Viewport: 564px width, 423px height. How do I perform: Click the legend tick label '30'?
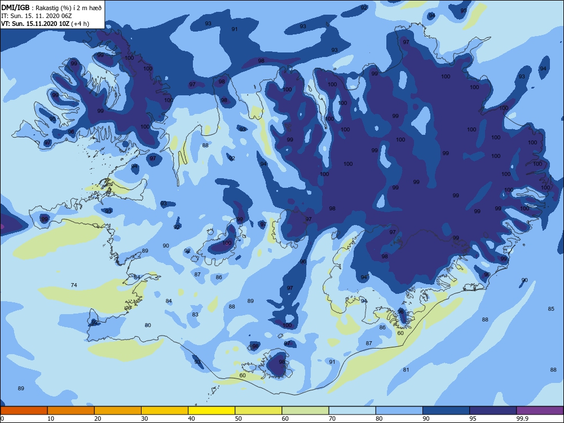point(144,418)
